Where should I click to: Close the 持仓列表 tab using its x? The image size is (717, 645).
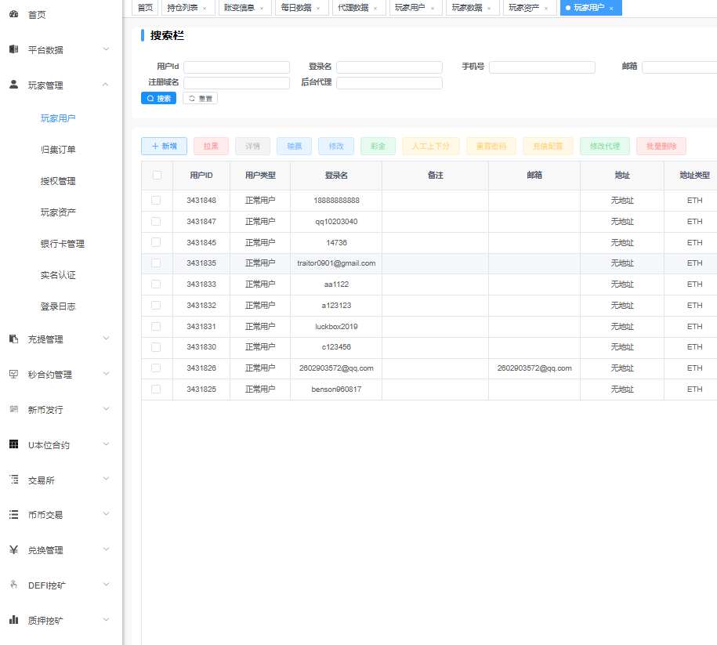[205, 8]
